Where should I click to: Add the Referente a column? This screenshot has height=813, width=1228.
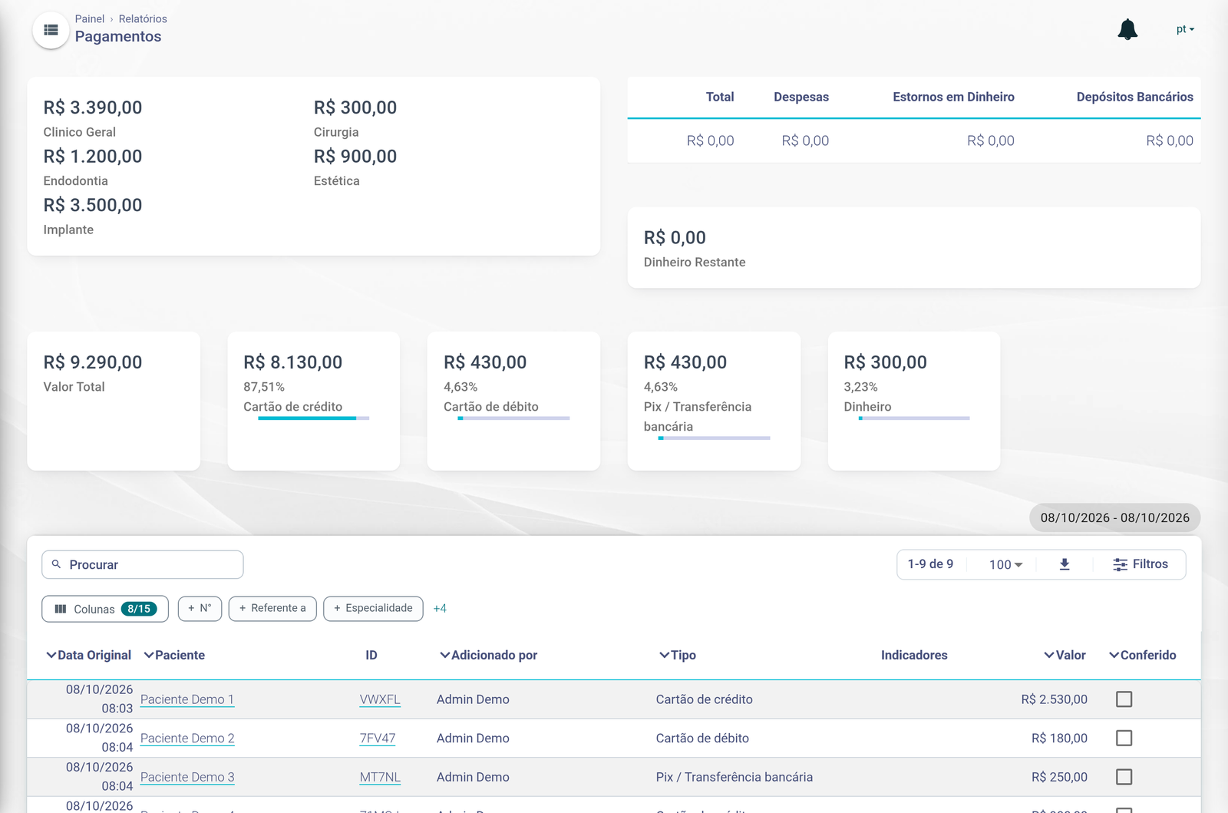[x=272, y=608]
